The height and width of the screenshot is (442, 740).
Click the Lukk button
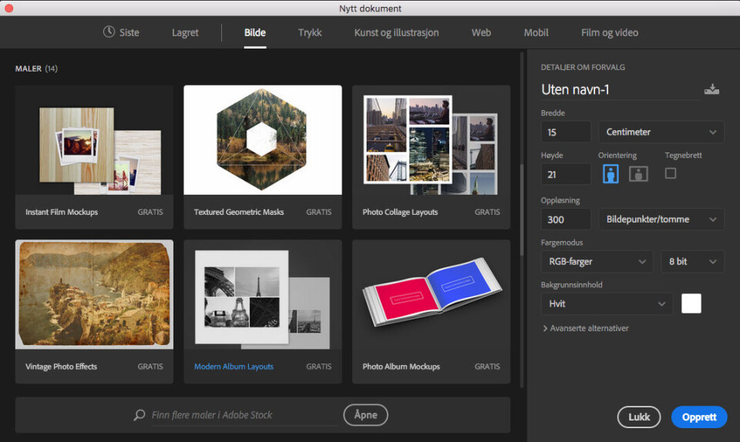(638, 417)
